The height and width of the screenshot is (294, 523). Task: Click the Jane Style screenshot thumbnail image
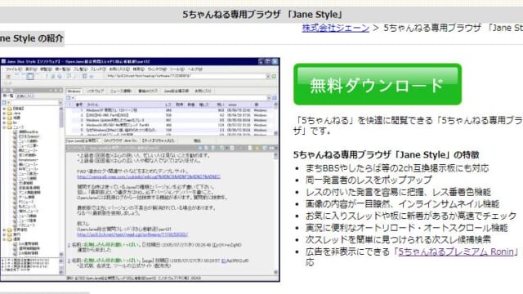click(140, 170)
